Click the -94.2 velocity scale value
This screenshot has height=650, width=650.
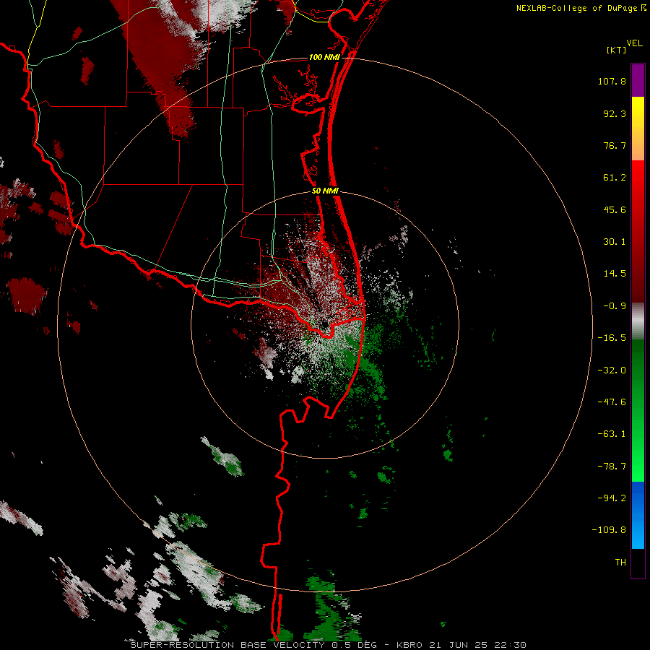(612, 498)
